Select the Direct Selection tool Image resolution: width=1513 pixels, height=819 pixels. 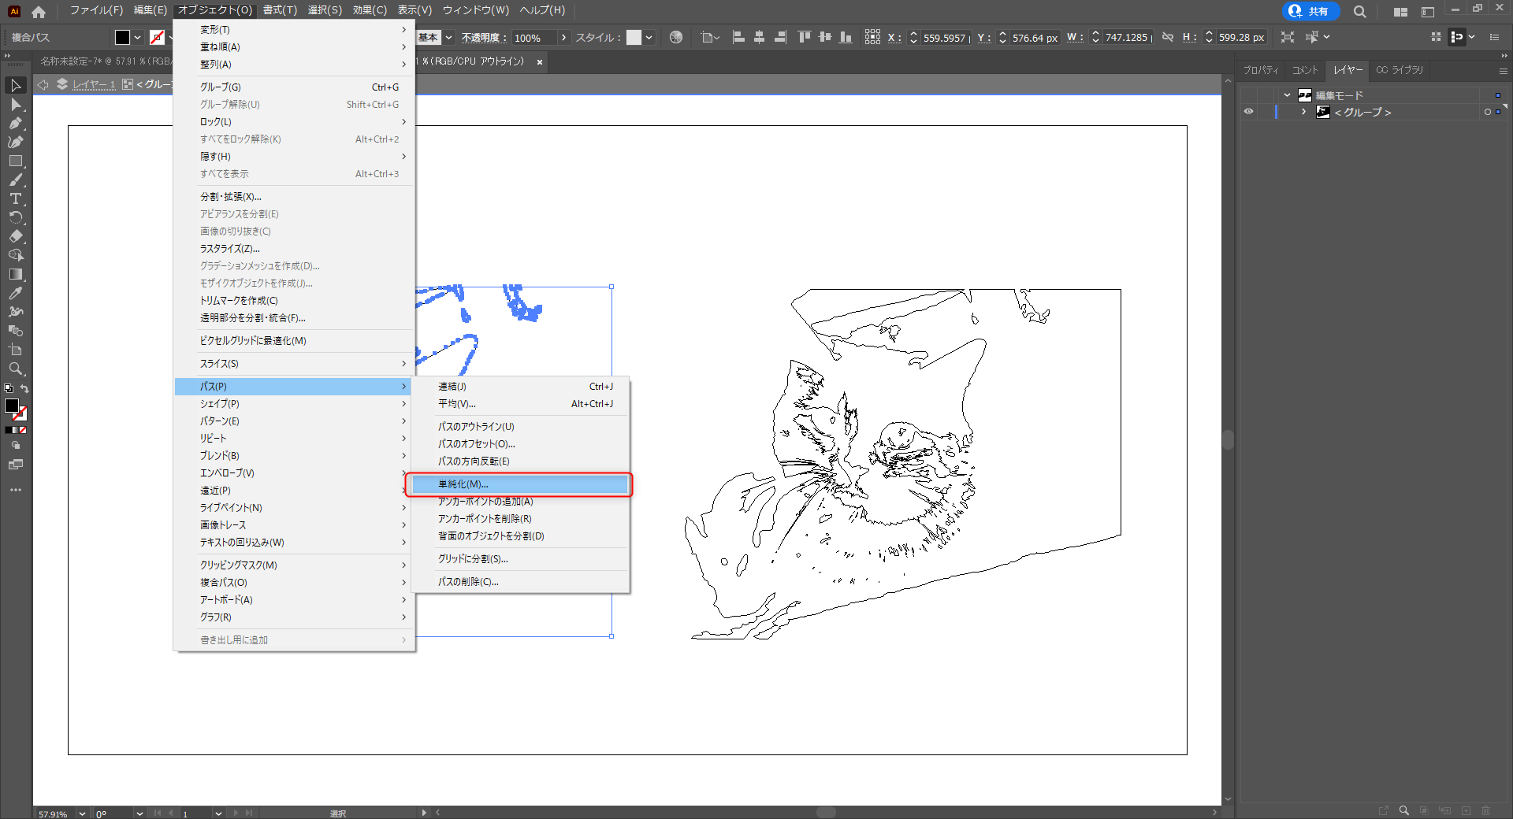point(16,104)
